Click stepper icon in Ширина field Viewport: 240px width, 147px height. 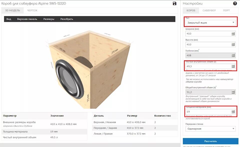[x=233, y=34]
